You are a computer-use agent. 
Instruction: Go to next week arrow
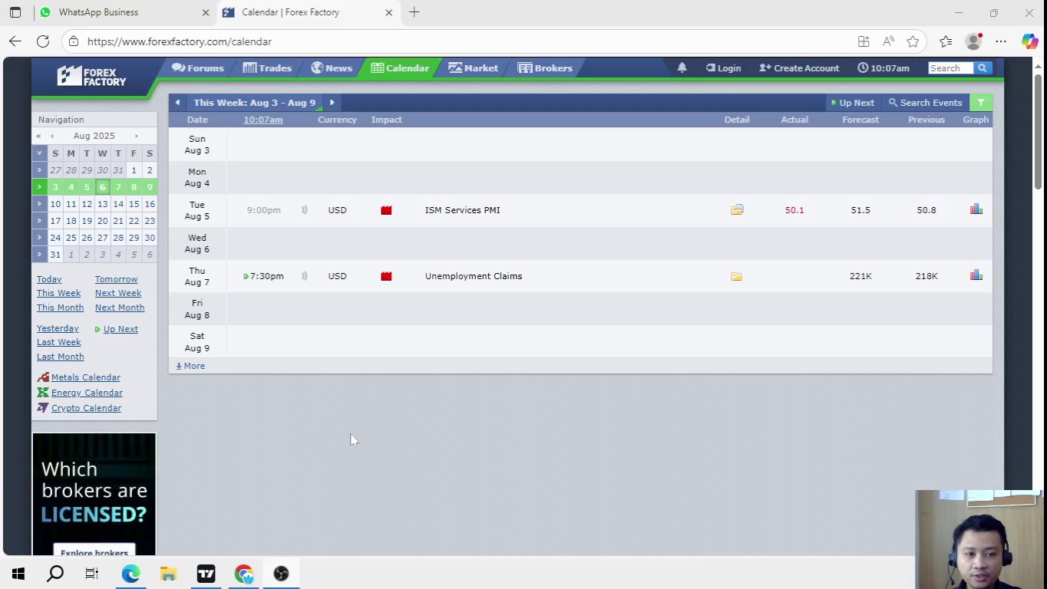332,103
